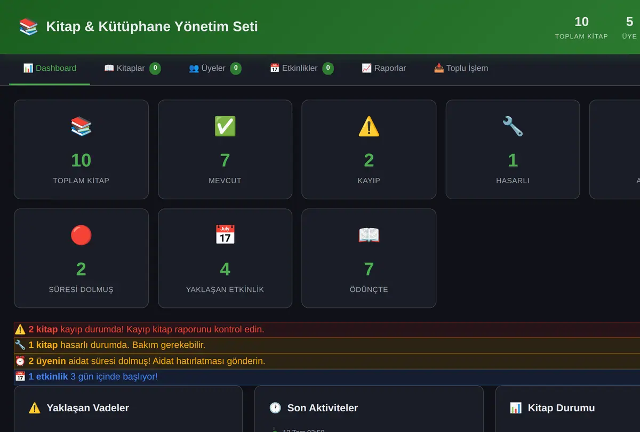
Task: Click the red circle icon above Süresi Dolmuş
Action: click(x=81, y=235)
